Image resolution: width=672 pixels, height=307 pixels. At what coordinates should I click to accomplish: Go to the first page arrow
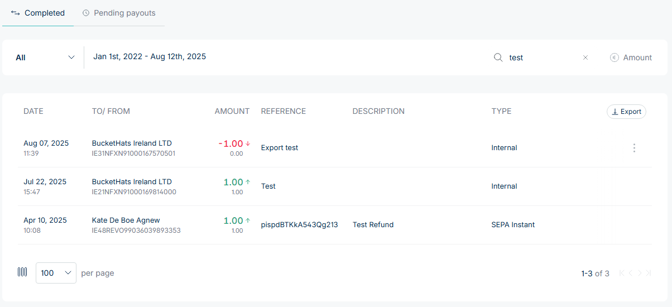(622, 273)
